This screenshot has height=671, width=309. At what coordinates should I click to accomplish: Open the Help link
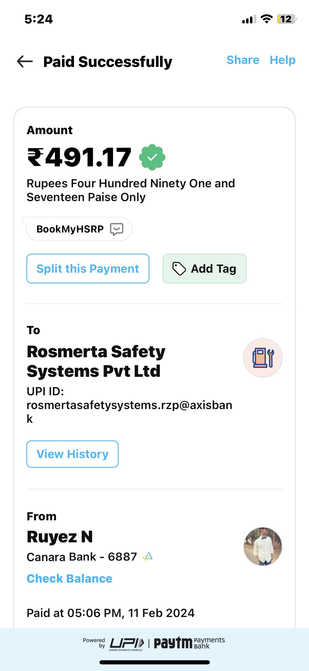(x=282, y=60)
